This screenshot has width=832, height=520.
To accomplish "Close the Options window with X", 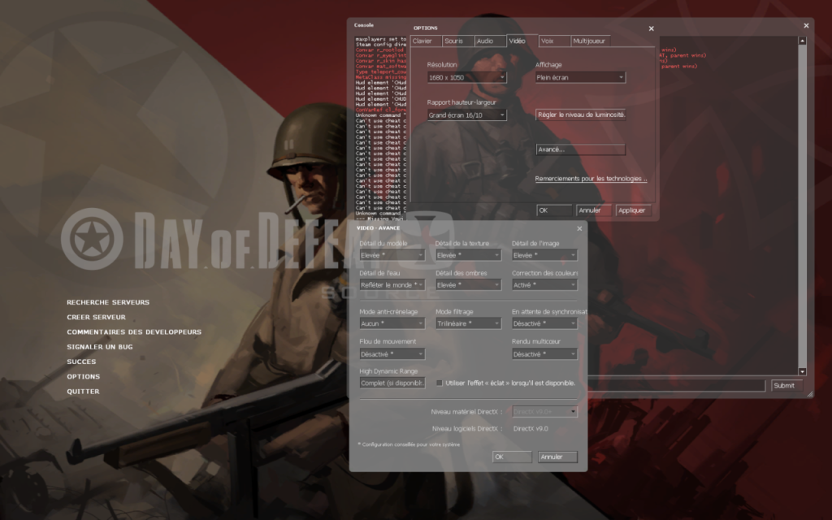I will click(651, 28).
